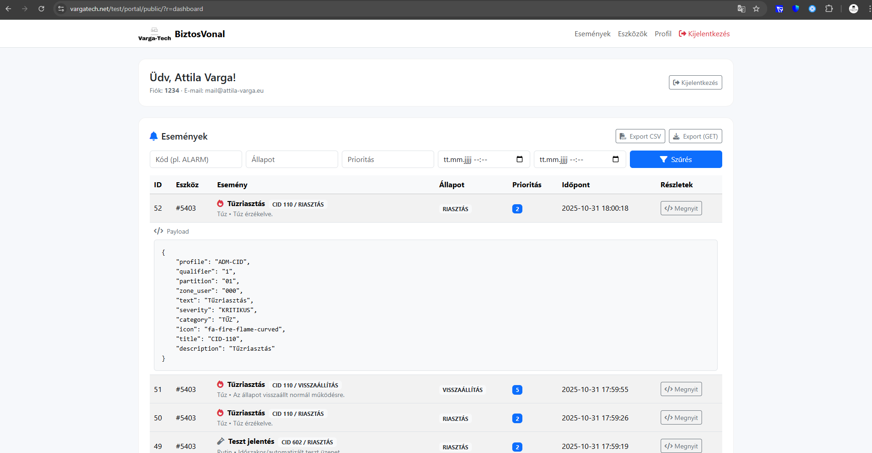Open the Profil navigation link
This screenshot has height=453, width=872.
pyautogui.click(x=663, y=34)
